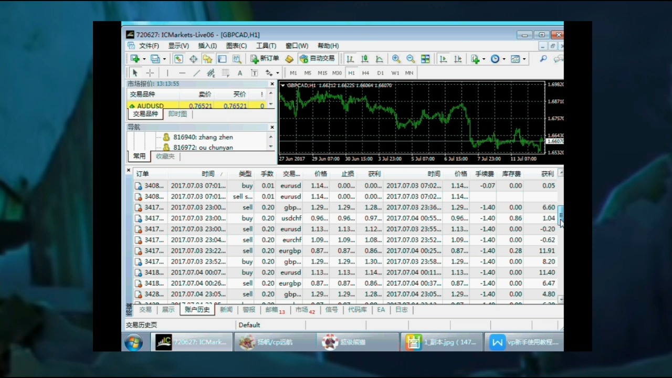Select account 816940: zhang zhen
This screenshot has width=672, height=378.
pyautogui.click(x=203, y=137)
